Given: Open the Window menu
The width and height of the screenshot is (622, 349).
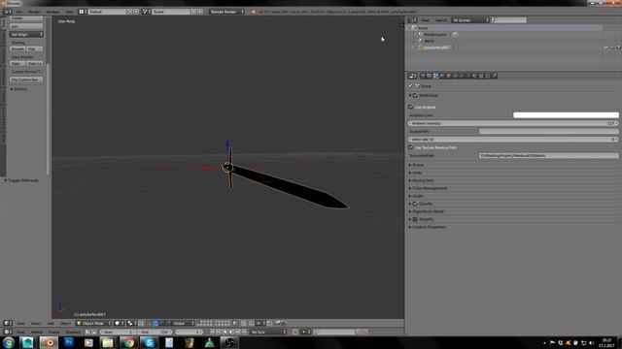Looking at the screenshot, I should coord(52,12).
